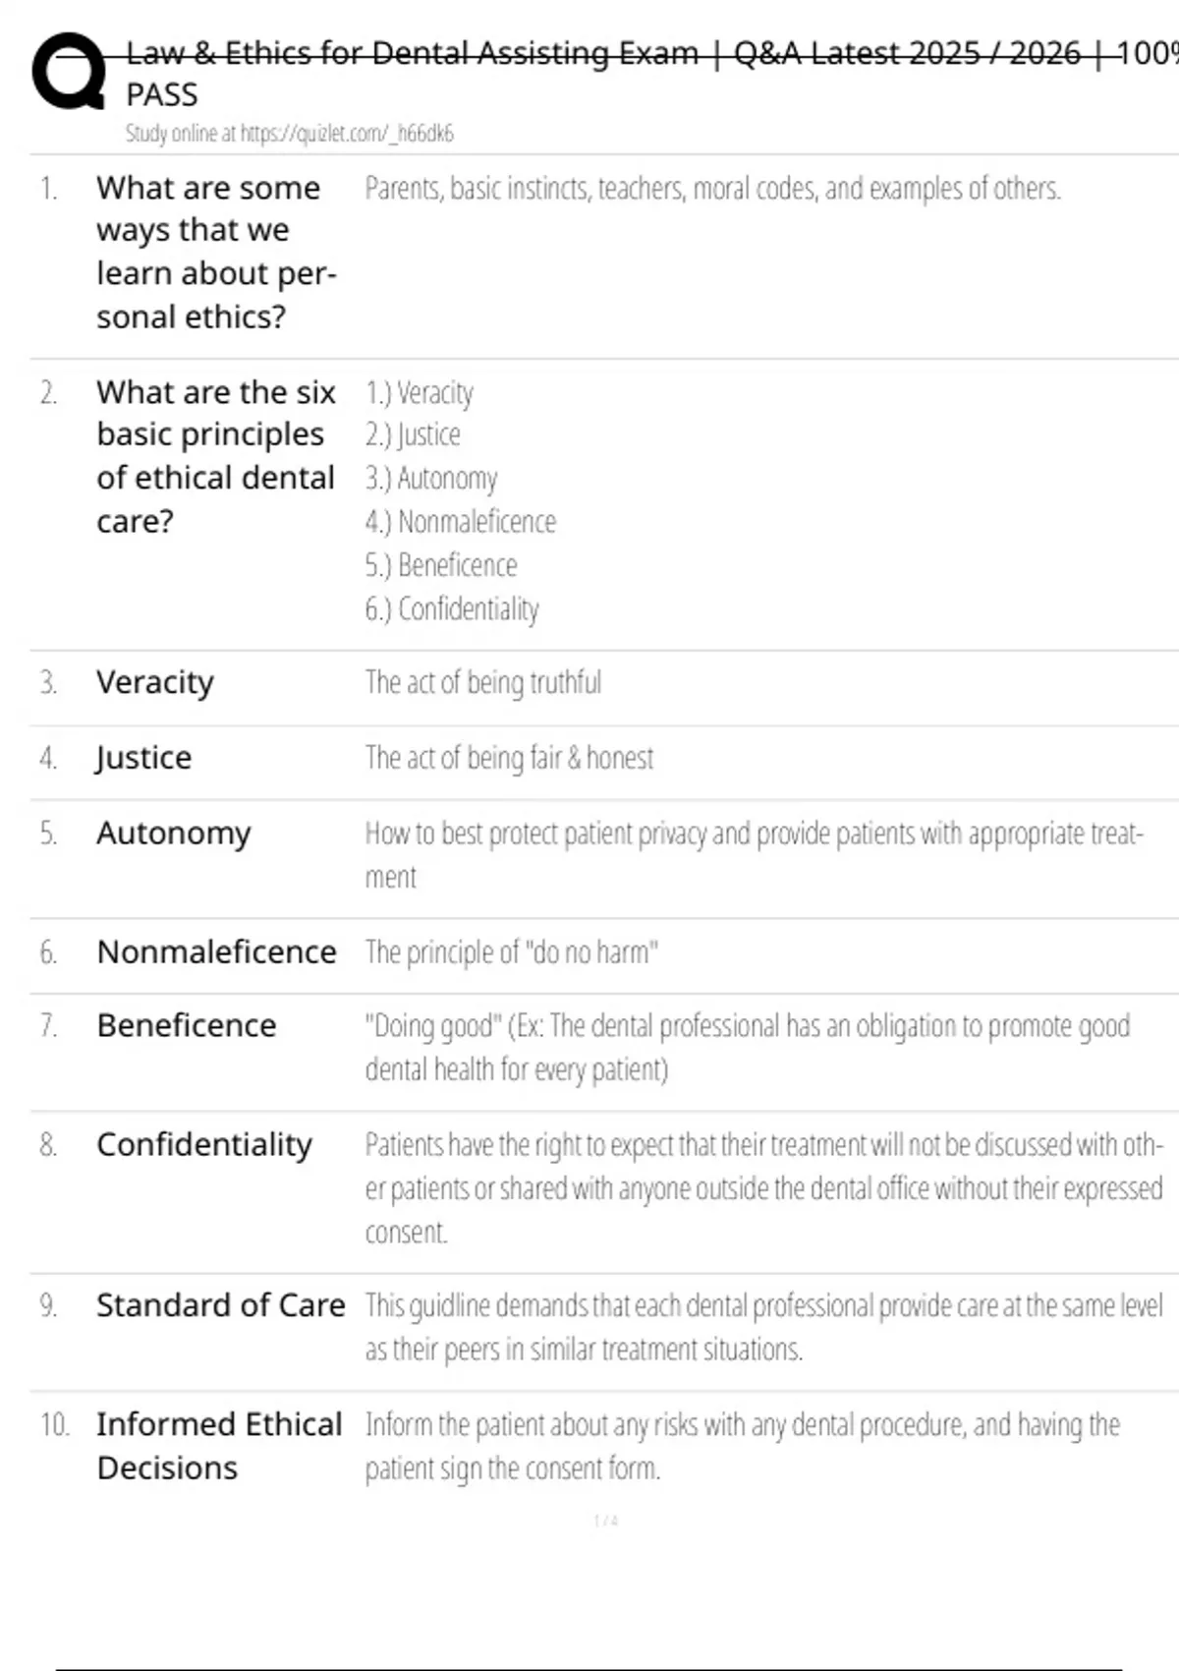The image size is (1179, 1671).
Task: Select the term 'Nonmaleficence' in row 6
Action: [216, 951]
